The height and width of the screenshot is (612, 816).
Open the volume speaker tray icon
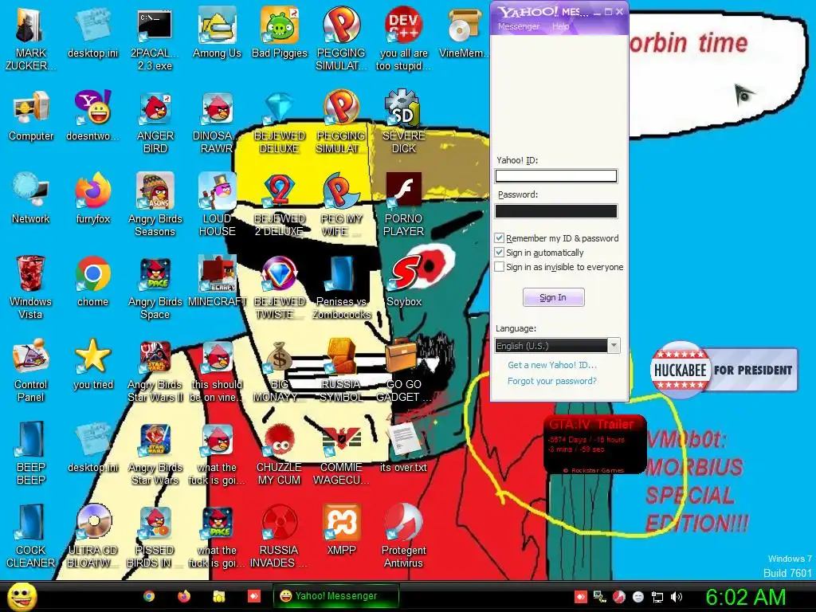677,597
